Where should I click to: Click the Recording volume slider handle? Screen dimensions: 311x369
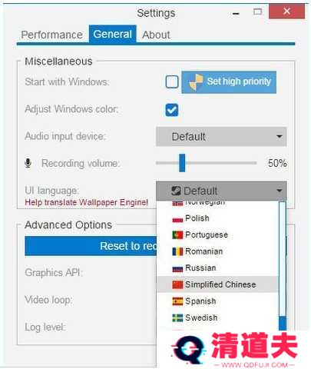[x=182, y=163]
